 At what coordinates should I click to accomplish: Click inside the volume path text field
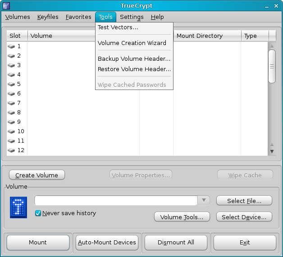coord(116,200)
